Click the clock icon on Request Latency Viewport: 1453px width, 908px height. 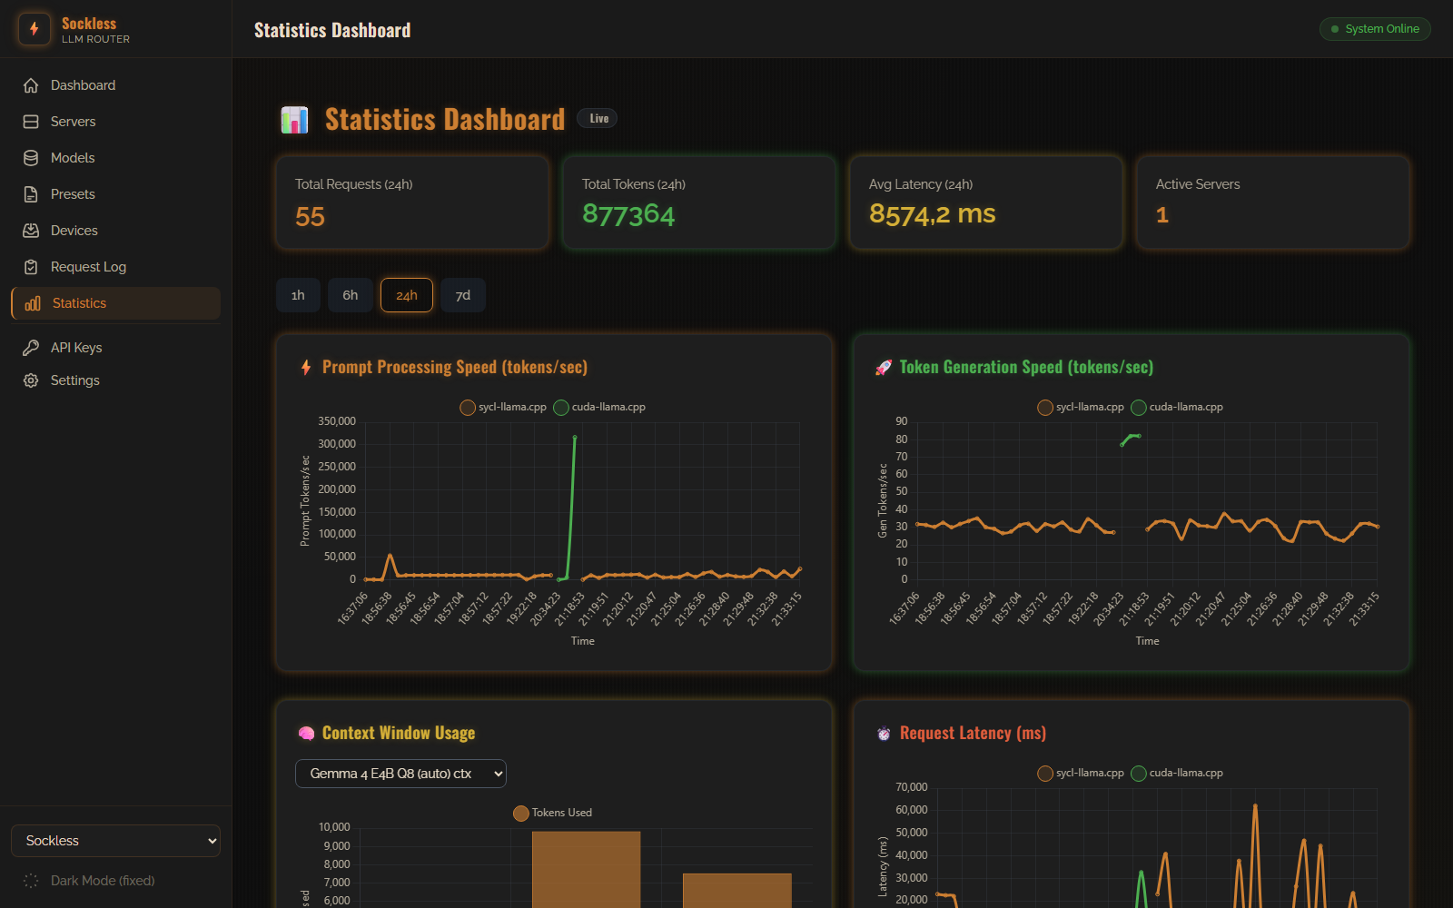click(x=884, y=734)
